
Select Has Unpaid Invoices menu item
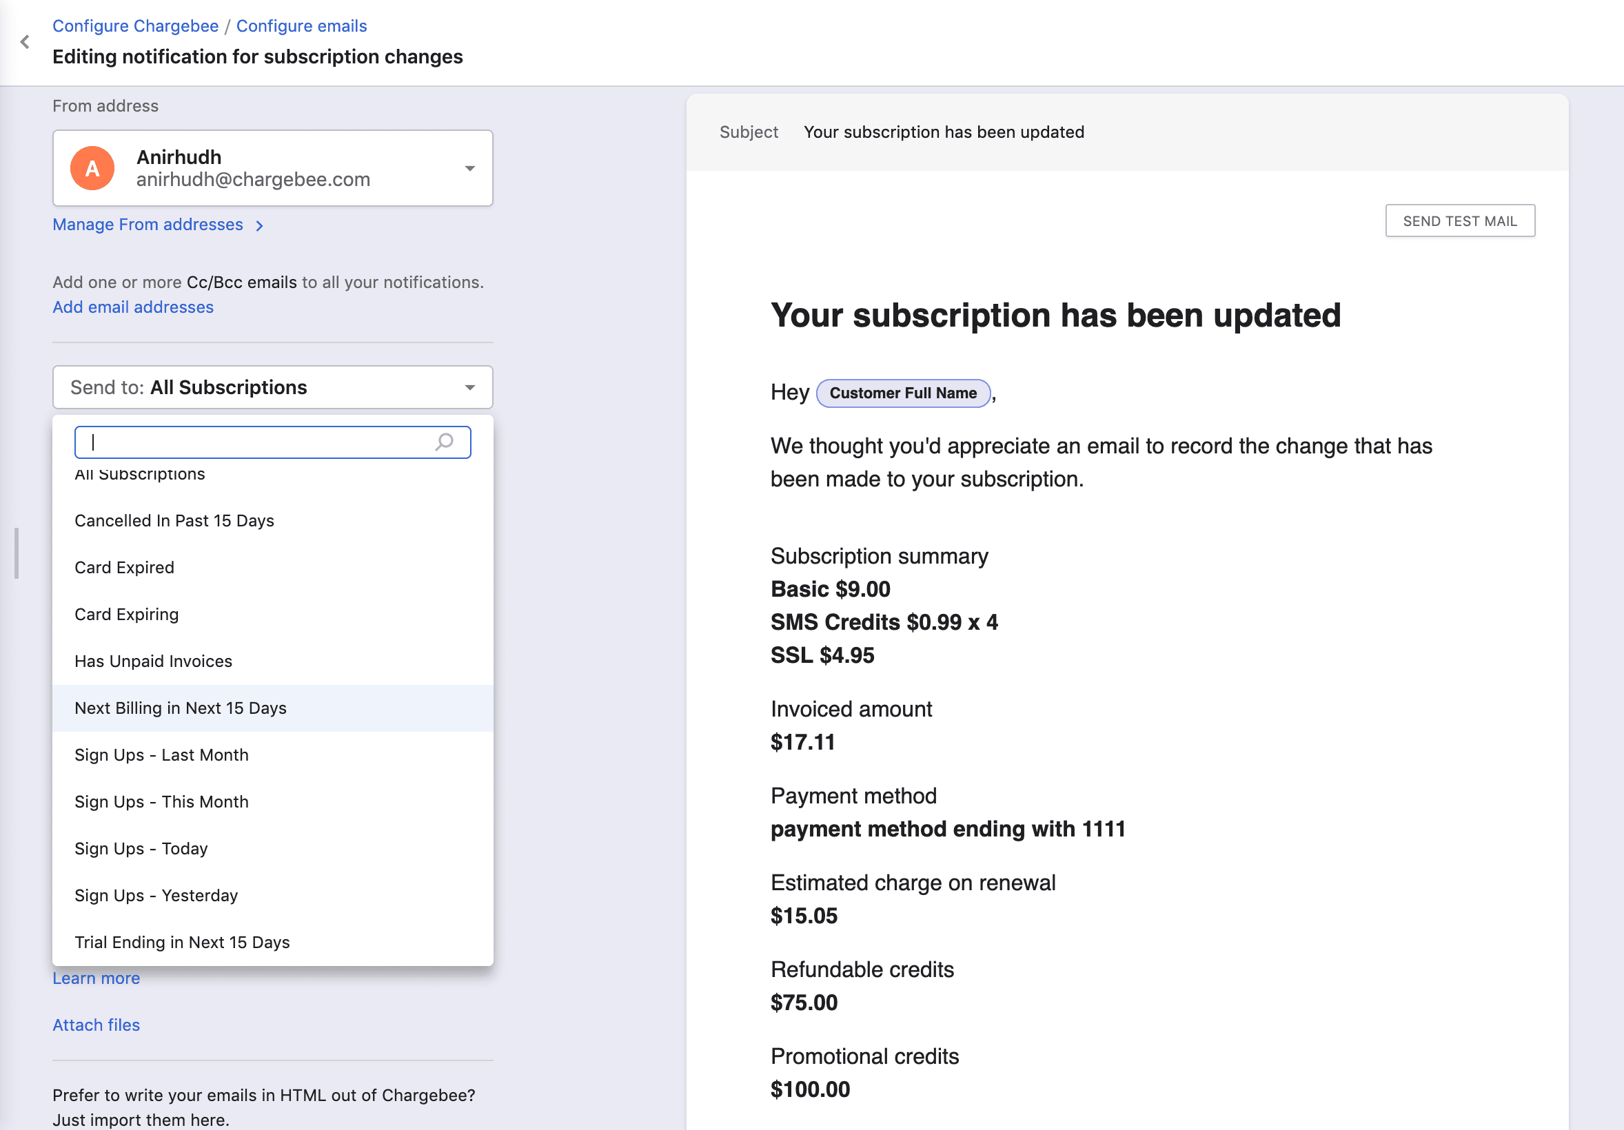click(x=153, y=661)
